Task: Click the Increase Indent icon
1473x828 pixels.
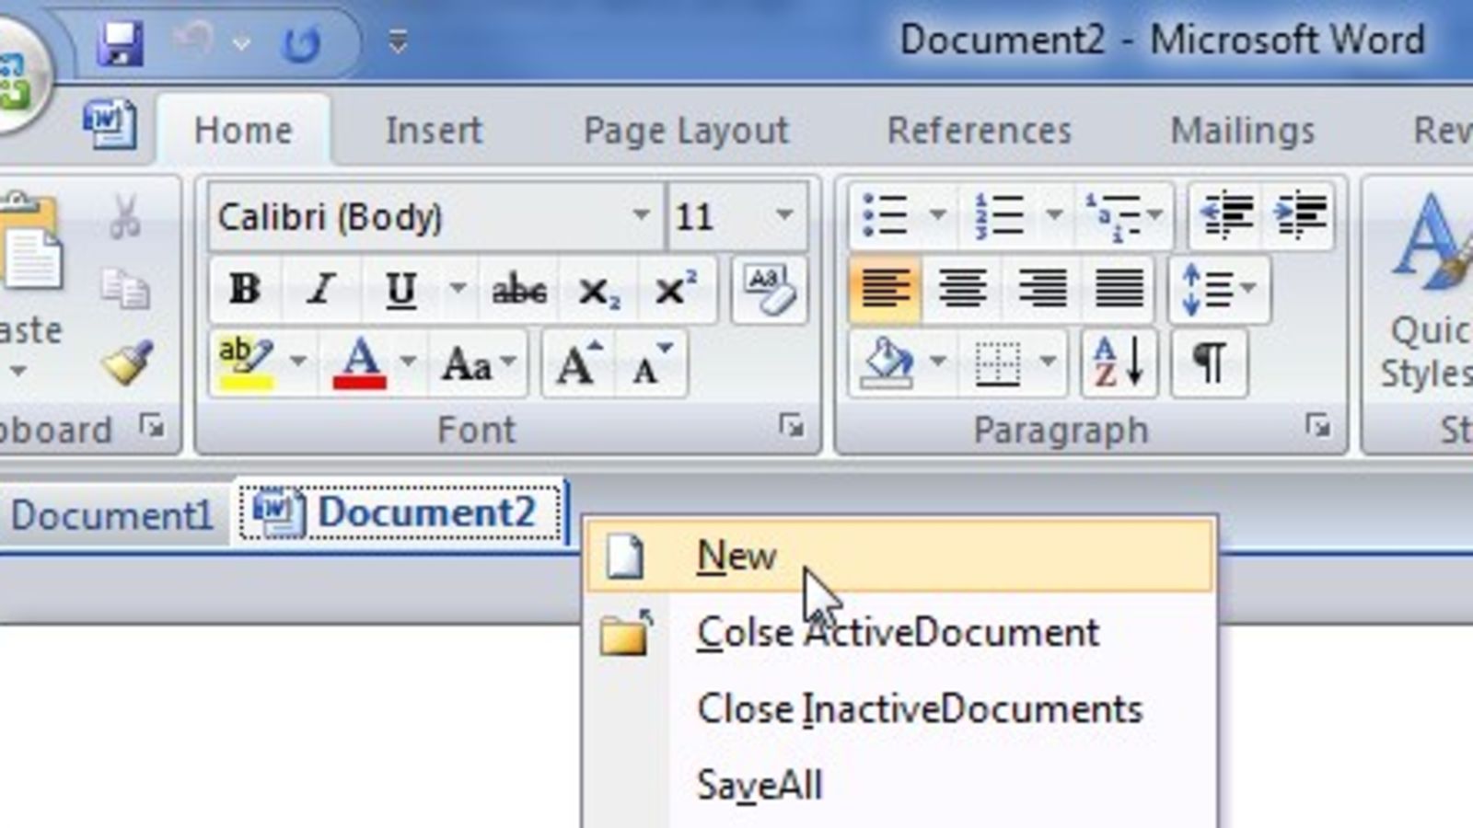Action: [1299, 216]
